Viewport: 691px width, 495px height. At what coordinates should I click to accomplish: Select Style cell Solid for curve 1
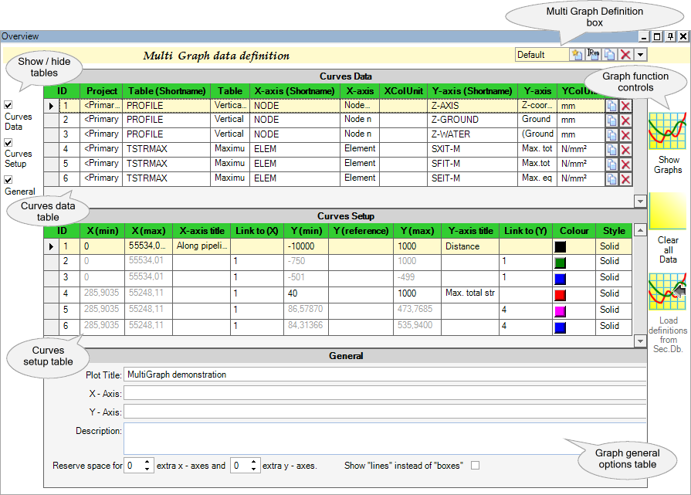coord(614,246)
